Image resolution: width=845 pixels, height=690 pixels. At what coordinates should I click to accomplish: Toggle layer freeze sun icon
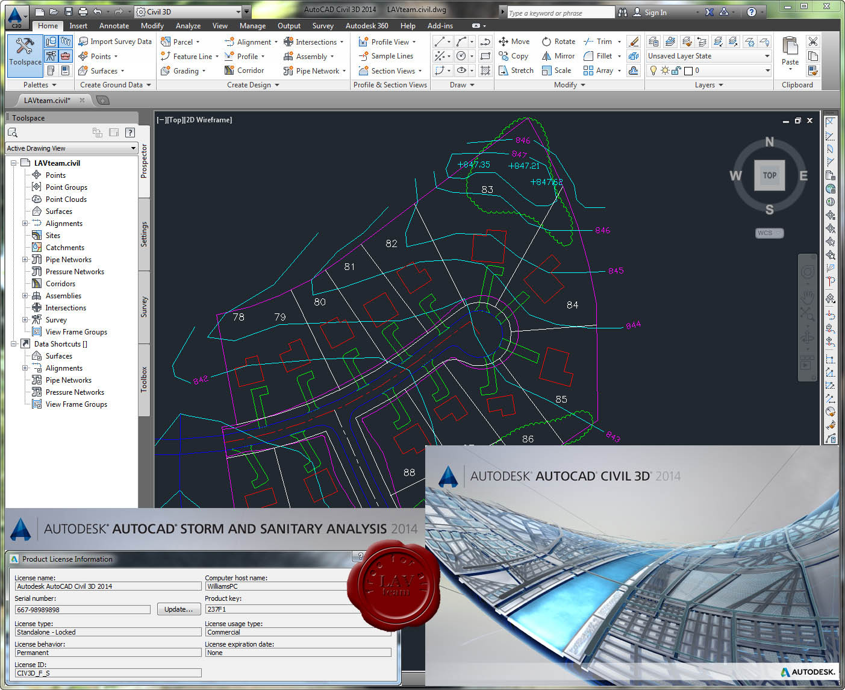coord(665,71)
